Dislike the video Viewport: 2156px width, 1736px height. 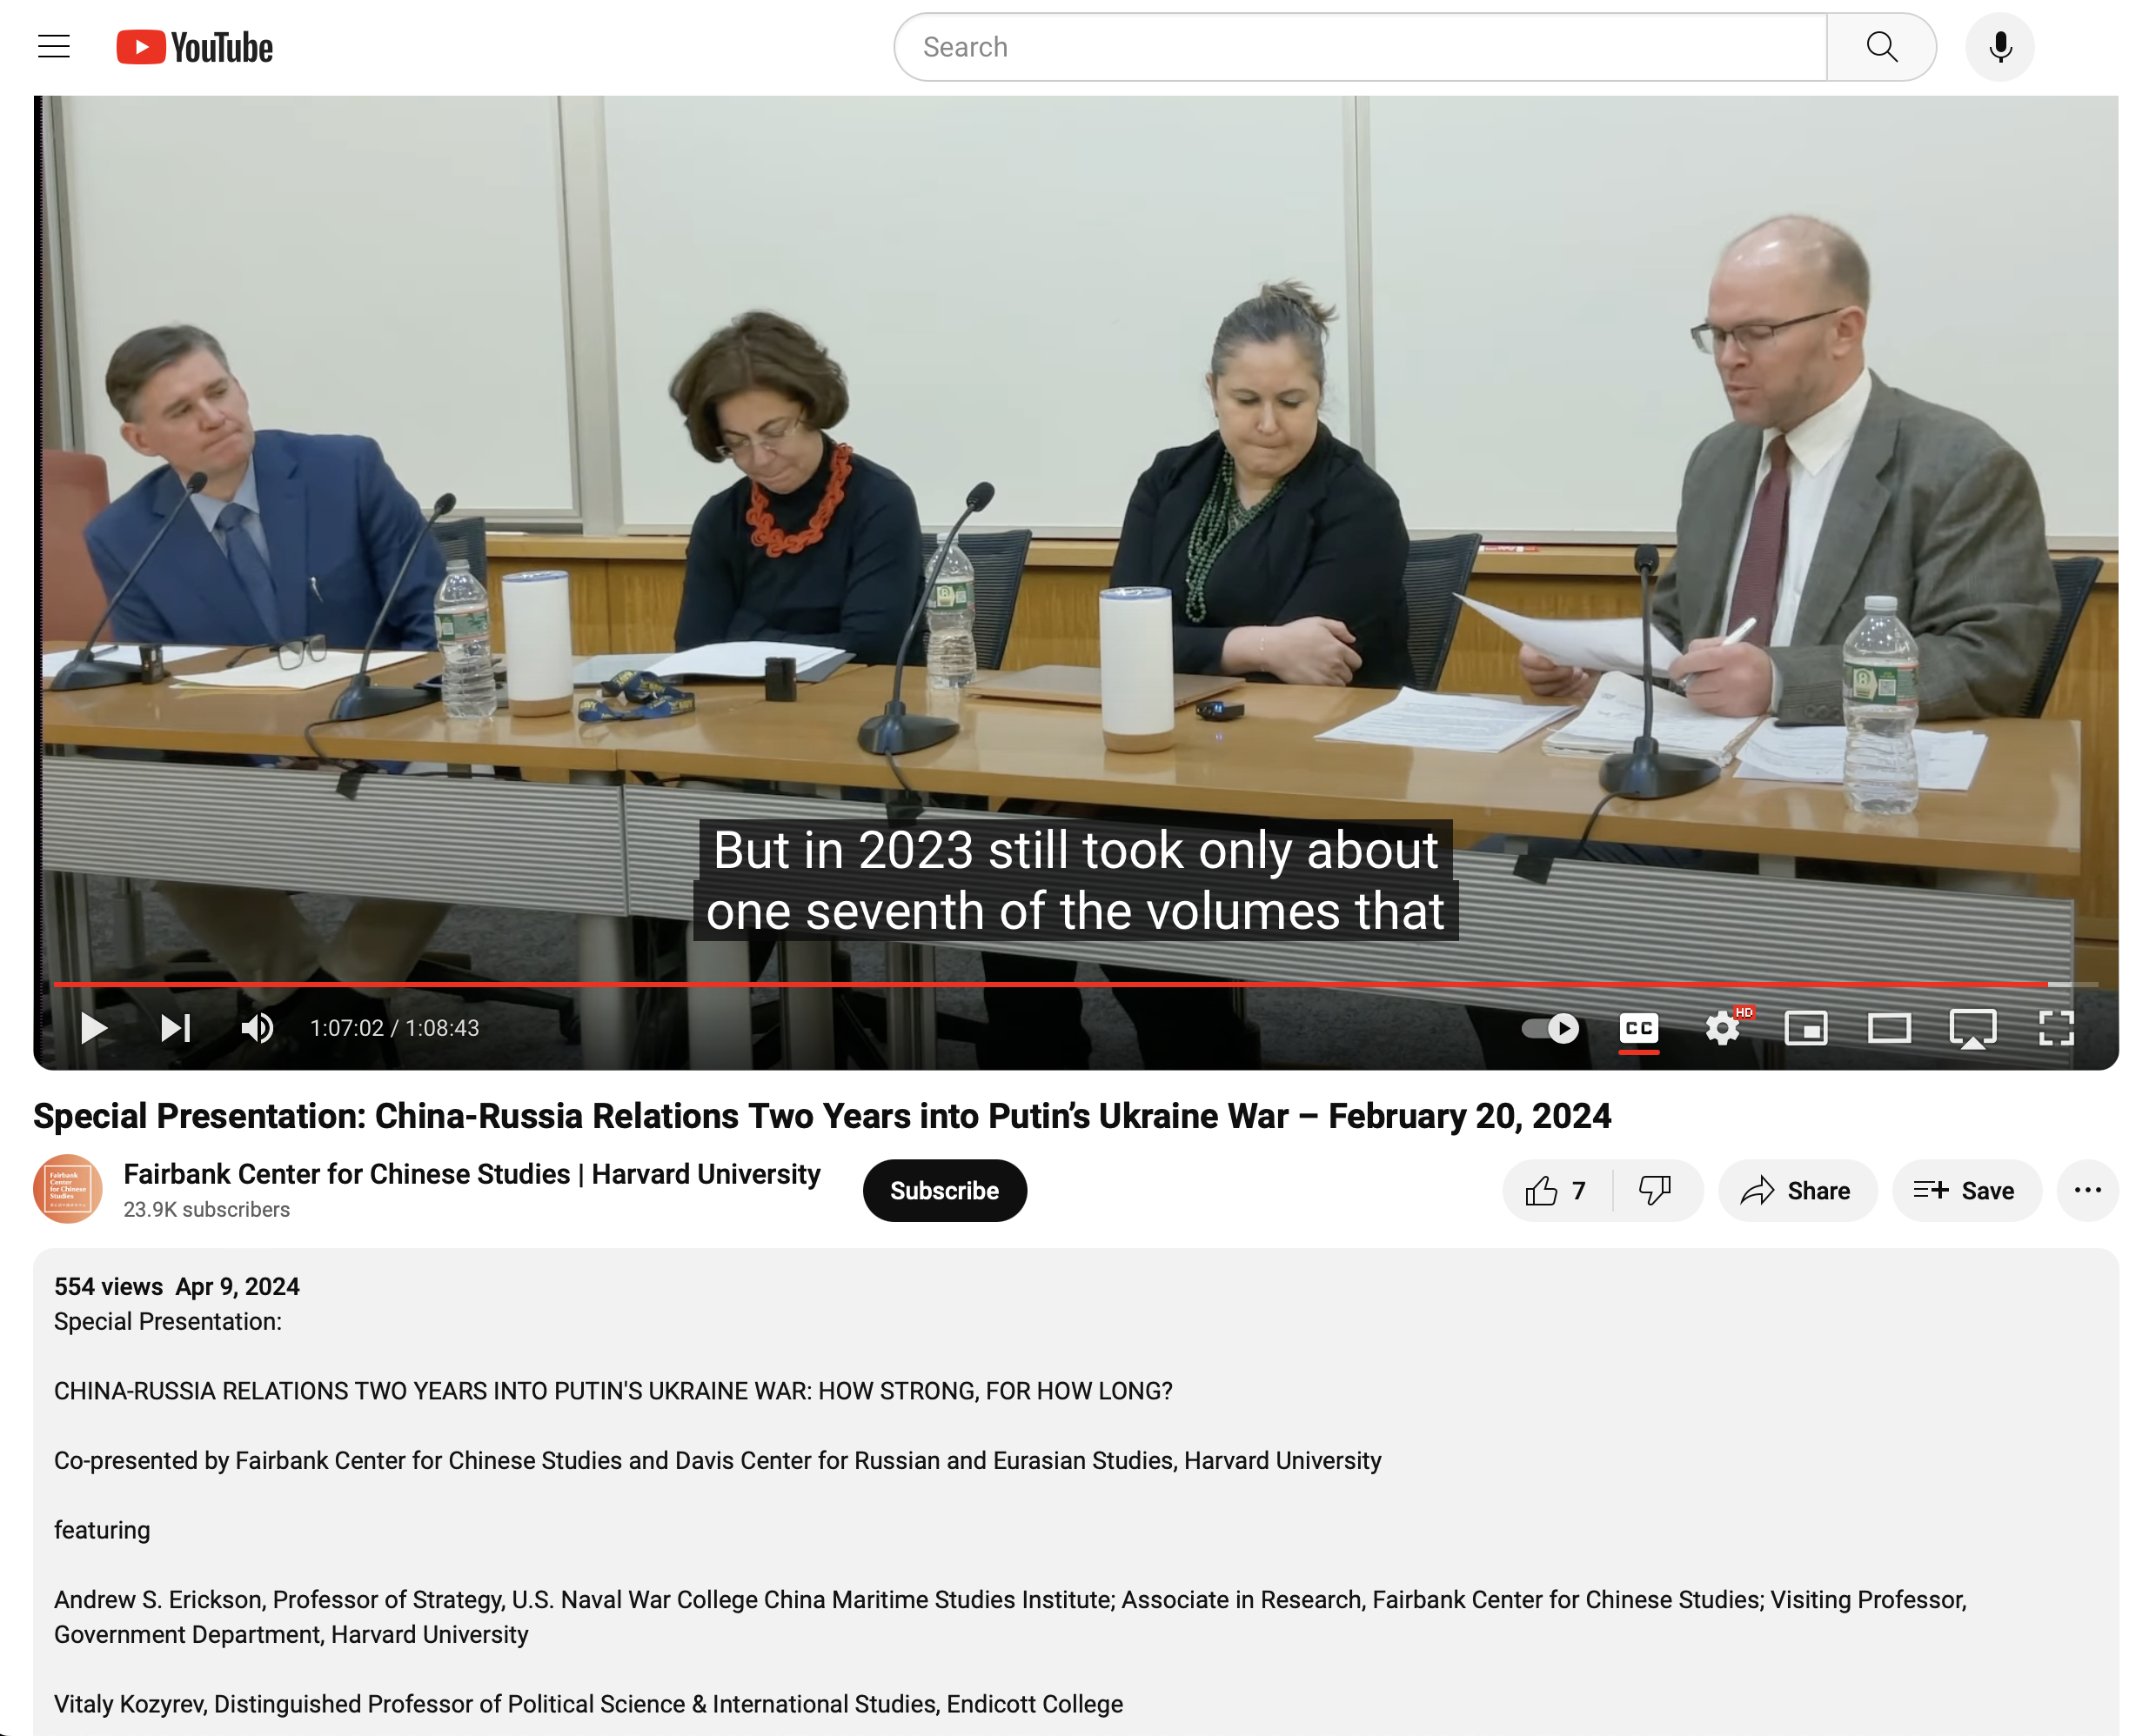point(1656,1190)
